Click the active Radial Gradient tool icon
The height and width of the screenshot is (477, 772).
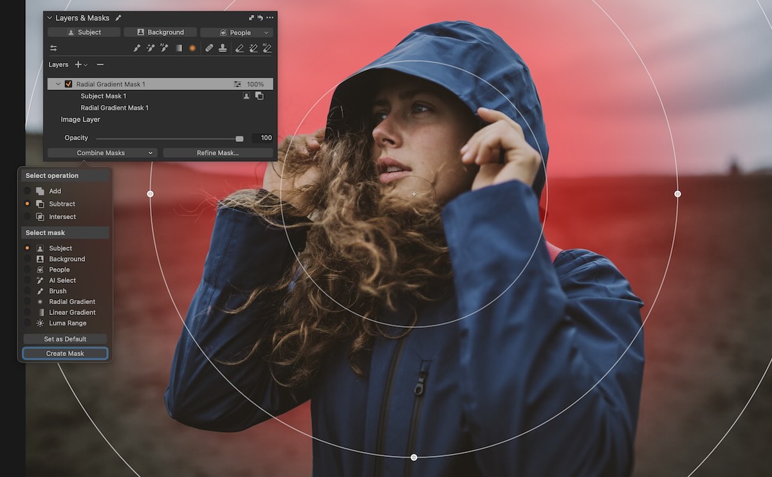tap(192, 47)
